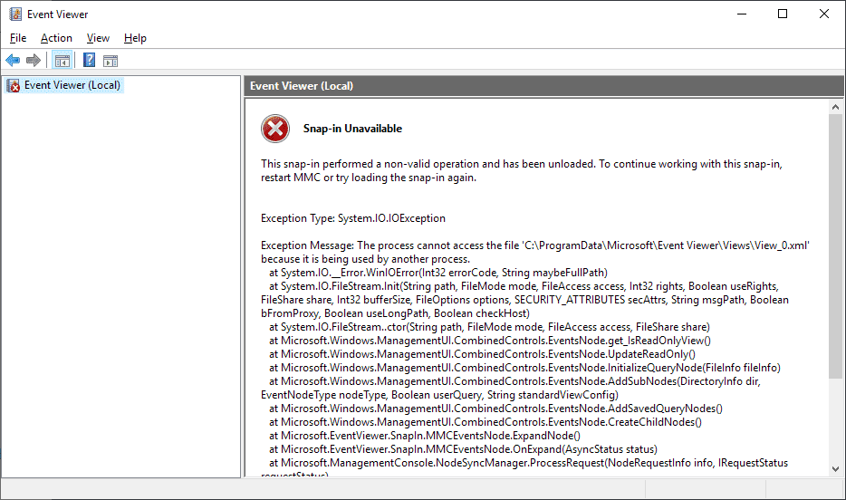Click the Event Viewer (Local) tree node icon
Image resolution: width=846 pixels, height=500 pixels.
pos(14,85)
